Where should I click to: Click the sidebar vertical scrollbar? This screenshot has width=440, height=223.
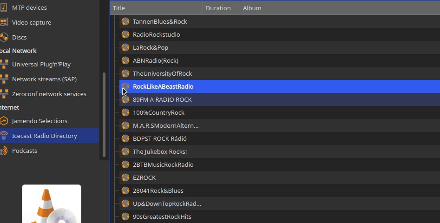104,114
